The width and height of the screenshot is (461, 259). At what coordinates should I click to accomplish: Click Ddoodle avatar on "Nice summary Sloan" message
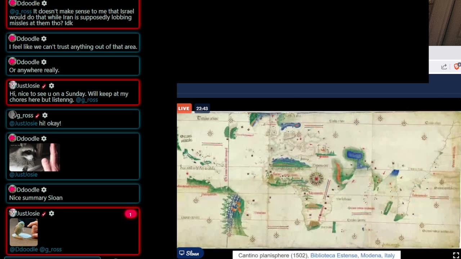pos(13,189)
